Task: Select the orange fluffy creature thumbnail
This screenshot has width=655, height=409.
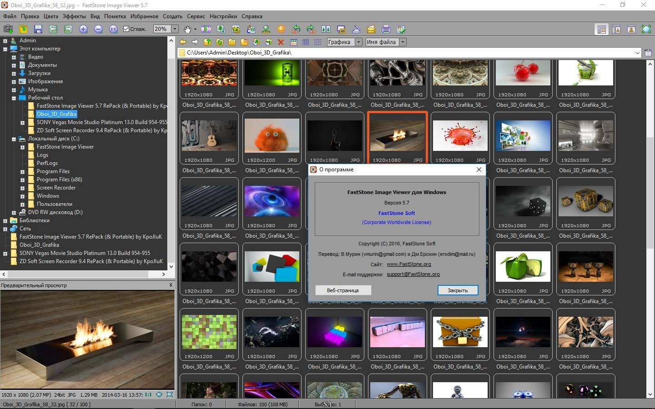Action: [272, 138]
